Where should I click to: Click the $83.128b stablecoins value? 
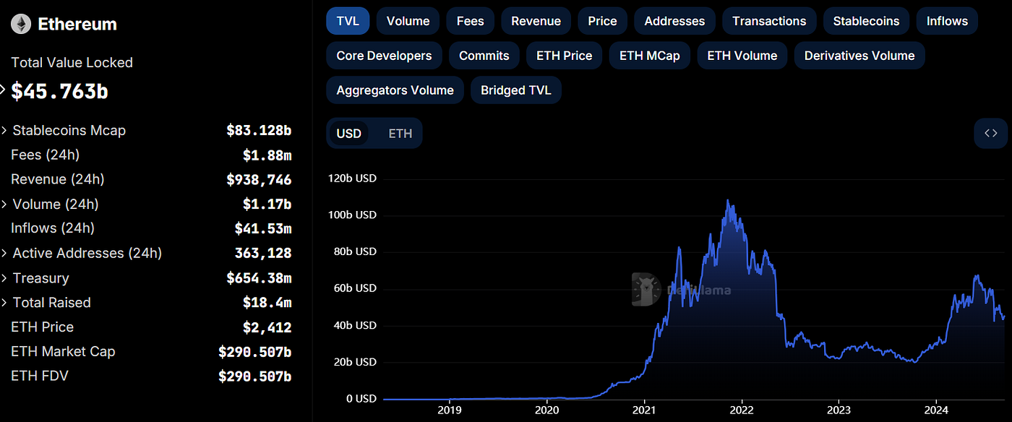[x=259, y=131]
